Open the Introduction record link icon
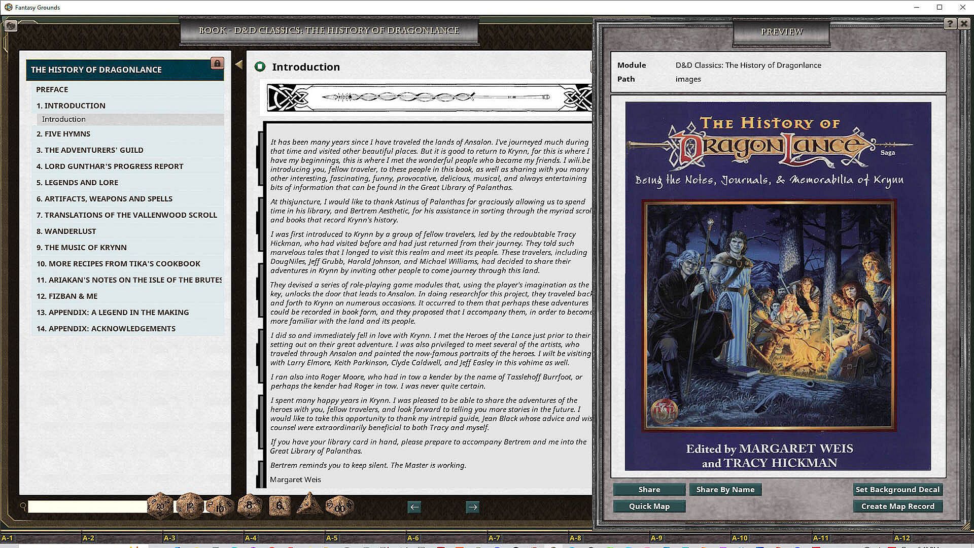Image resolution: width=974 pixels, height=548 pixels. (260, 66)
